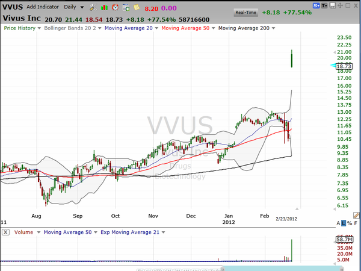This screenshot has height=271, width=361.
Task: Click the Oct month label on axis
Action: coord(116,216)
